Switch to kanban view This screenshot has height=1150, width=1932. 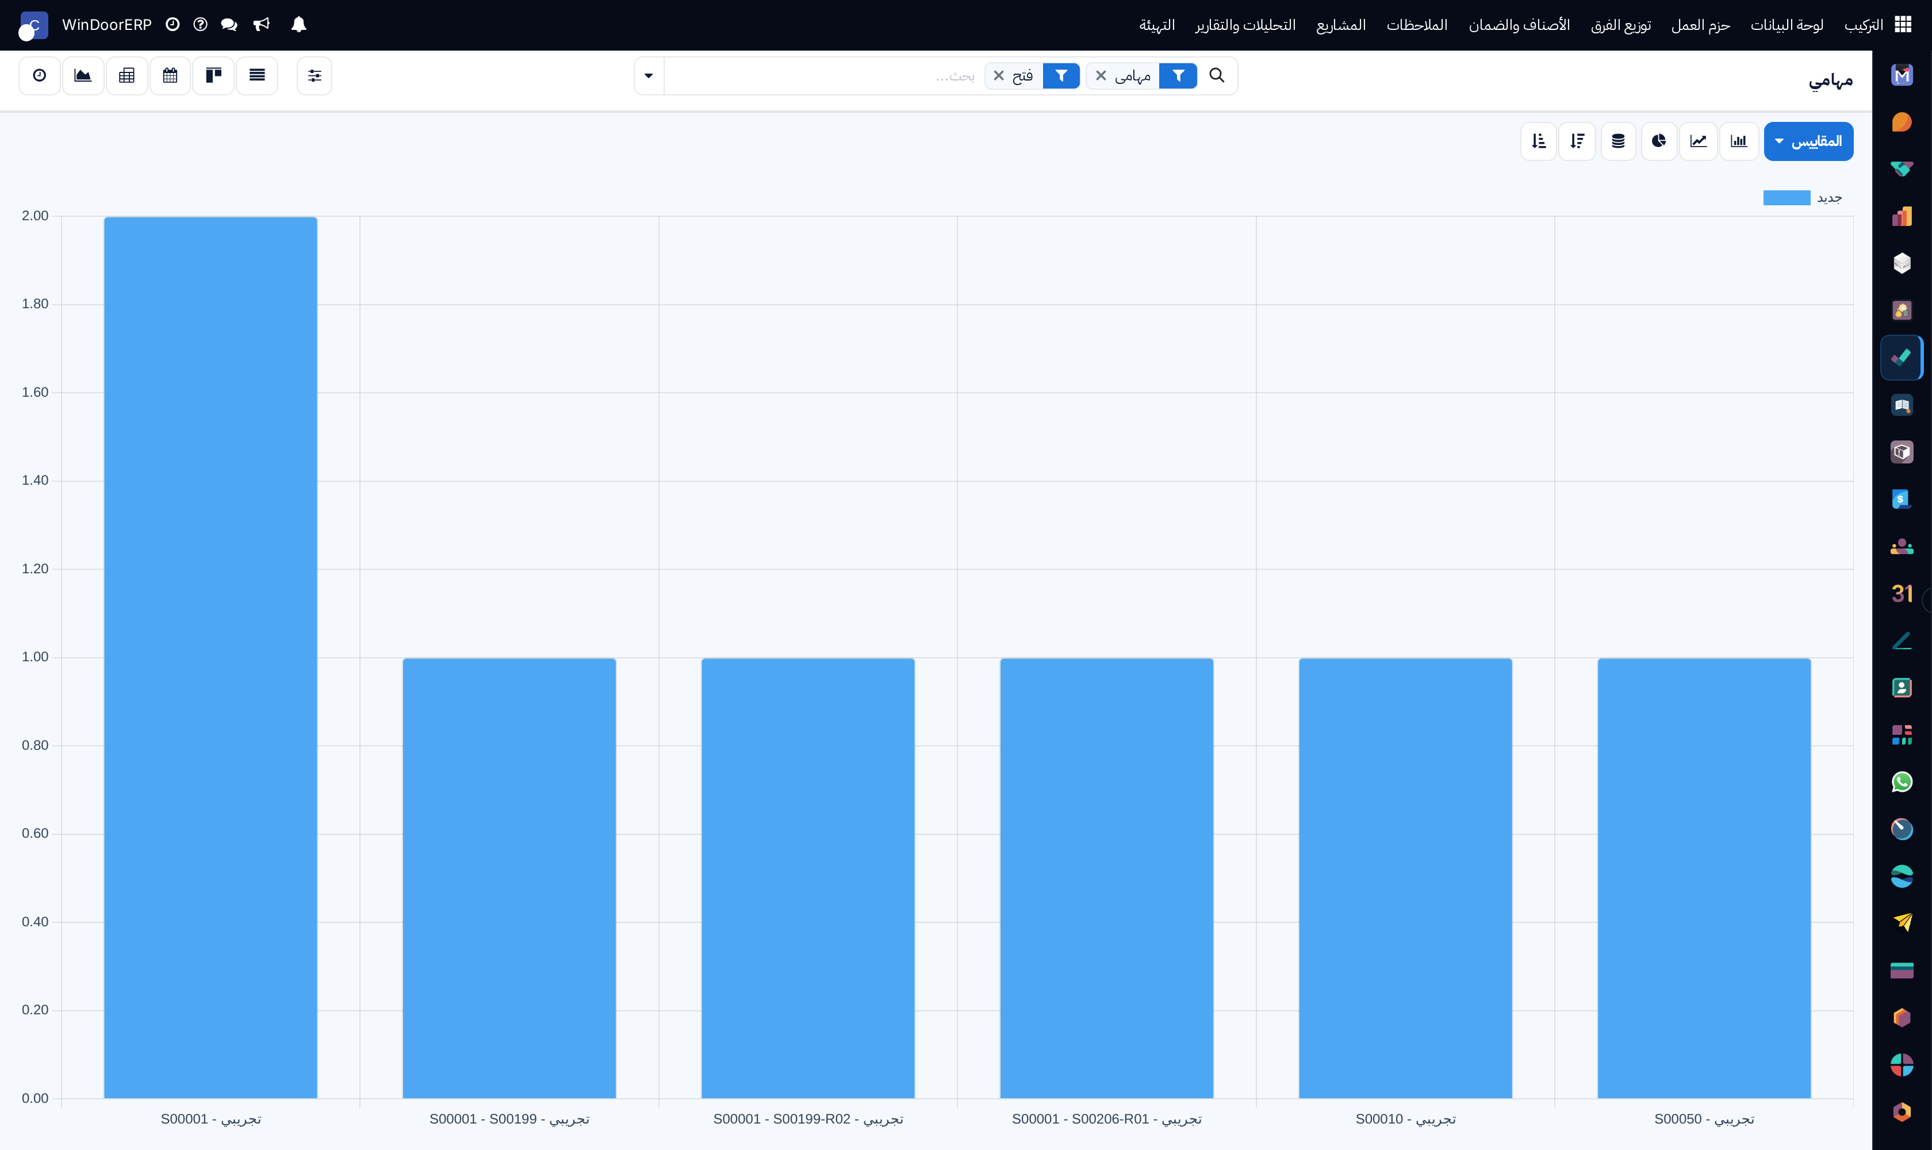(x=213, y=75)
